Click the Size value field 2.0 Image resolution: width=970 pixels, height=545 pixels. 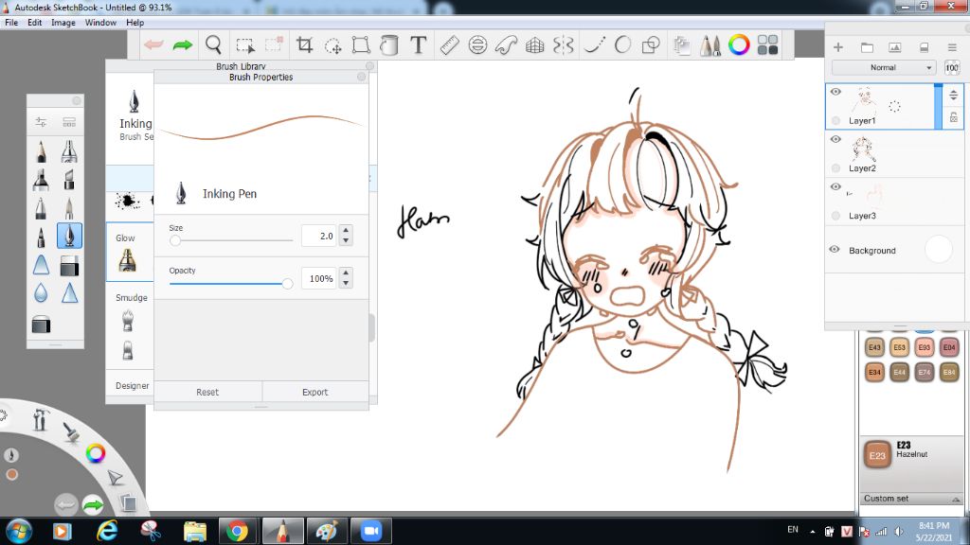[x=319, y=236]
